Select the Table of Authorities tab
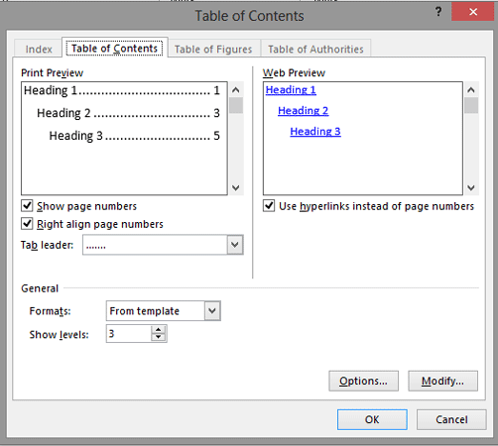 tap(315, 50)
